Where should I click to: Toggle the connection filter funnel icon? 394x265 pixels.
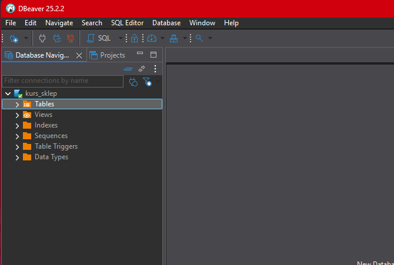click(x=147, y=82)
